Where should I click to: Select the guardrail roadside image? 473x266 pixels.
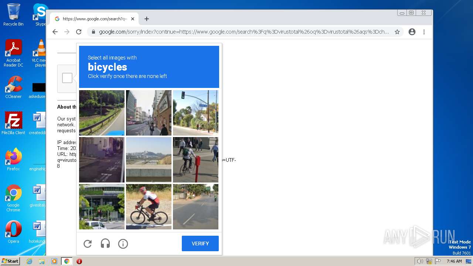tap(102, 113)
